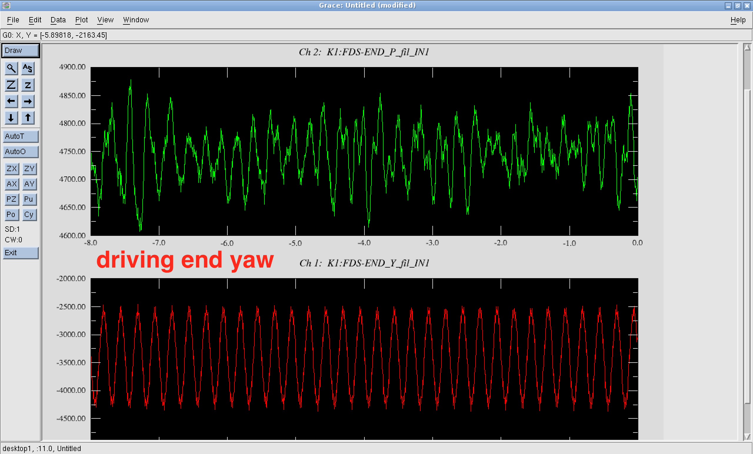Screen dimensions: 753x454
Task: Click the small z zoom-out icon
Action: coord(28,85)
